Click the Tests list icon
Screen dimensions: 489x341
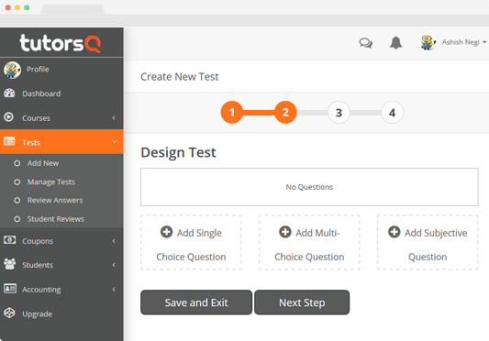[9, 142]
